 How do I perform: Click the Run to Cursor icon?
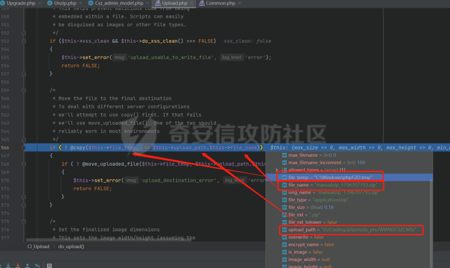tap(37, 265)
